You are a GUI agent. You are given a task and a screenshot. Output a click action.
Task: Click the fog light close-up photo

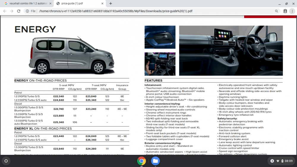coord(160,37)
